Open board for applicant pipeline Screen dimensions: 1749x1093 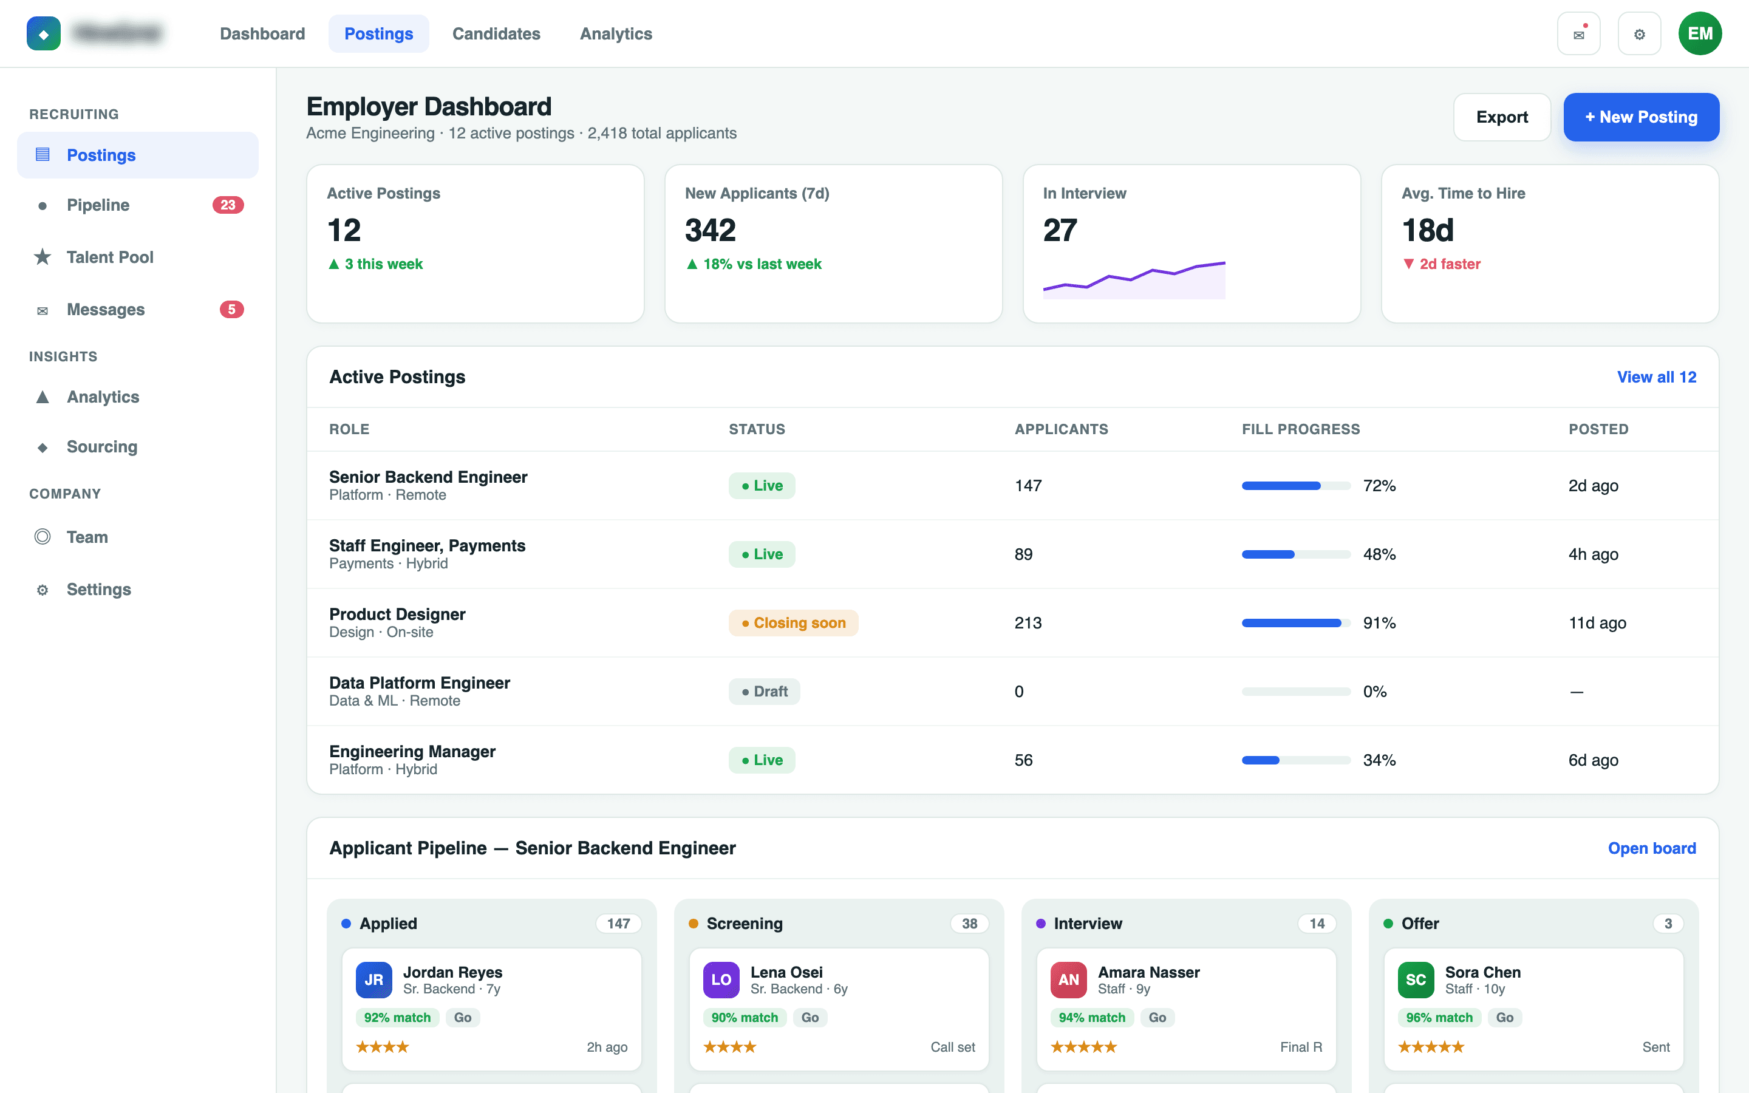tap(1652, 849)
